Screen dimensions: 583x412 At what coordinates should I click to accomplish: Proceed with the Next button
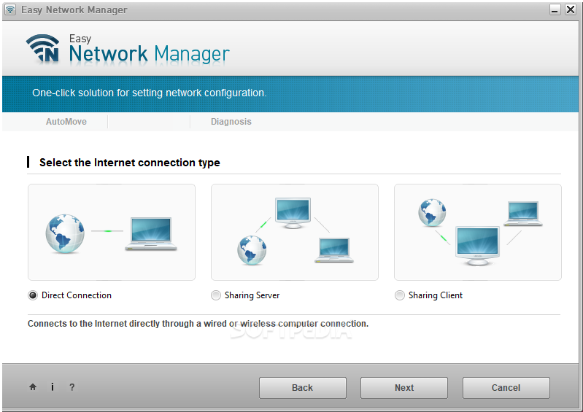click(404, 388)
